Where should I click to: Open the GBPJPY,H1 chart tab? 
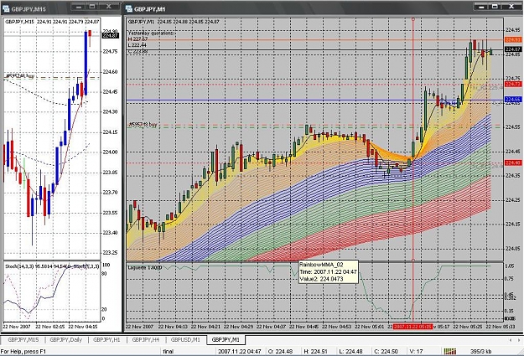106,339
